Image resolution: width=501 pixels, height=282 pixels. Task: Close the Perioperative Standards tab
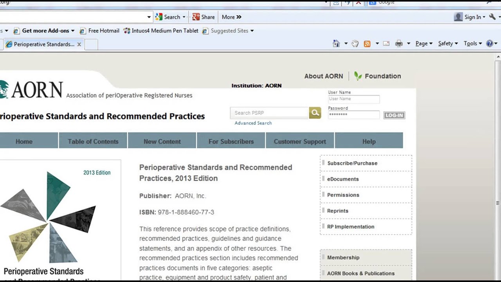point(79,44)
